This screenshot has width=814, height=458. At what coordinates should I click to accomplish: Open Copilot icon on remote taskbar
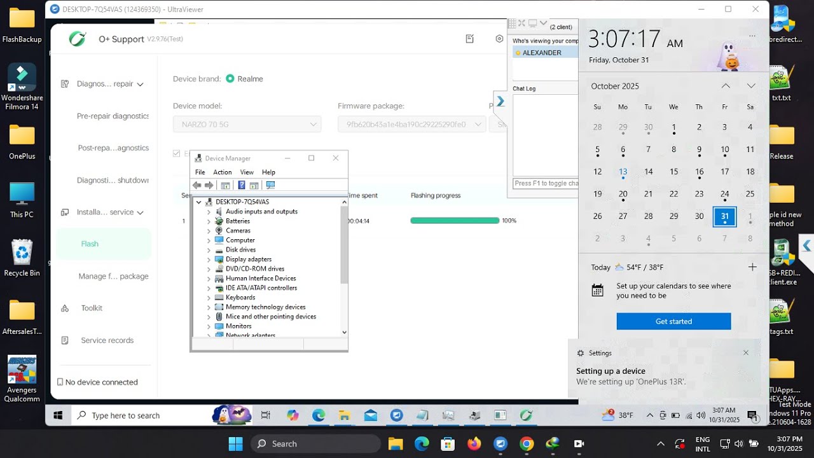[x=293, y=415]
